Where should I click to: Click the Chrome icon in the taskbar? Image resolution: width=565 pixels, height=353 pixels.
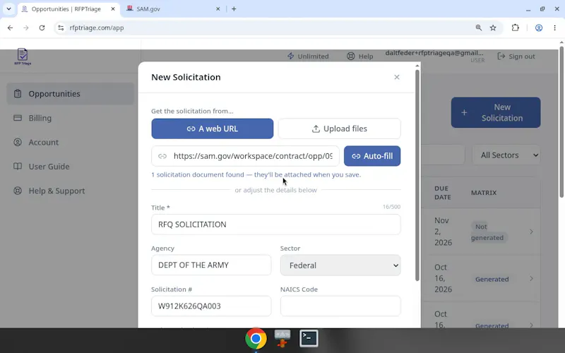[256, 339]
